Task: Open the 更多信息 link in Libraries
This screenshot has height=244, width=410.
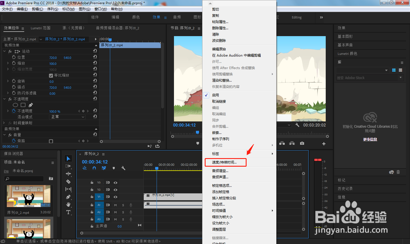Action: point(370,139)
